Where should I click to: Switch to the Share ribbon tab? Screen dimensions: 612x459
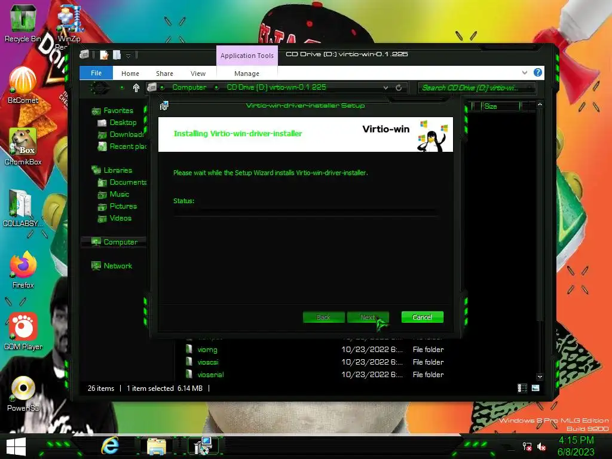pyautogui.click(x=164, y=74)
